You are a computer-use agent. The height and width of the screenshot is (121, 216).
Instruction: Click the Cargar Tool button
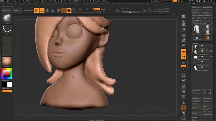tap(196, 7)
